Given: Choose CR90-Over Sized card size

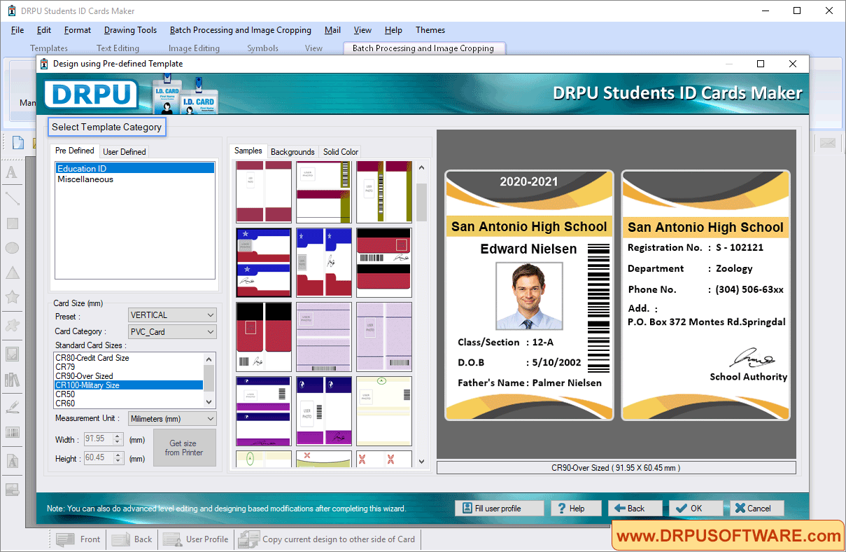Looking at the screenshot, I should 129,376.
